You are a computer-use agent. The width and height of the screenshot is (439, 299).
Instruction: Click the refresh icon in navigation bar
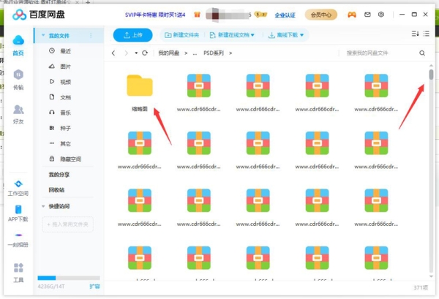pos(145,53)
